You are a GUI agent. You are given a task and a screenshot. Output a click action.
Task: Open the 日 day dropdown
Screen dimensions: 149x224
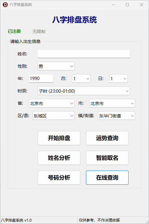coord(118,78)
